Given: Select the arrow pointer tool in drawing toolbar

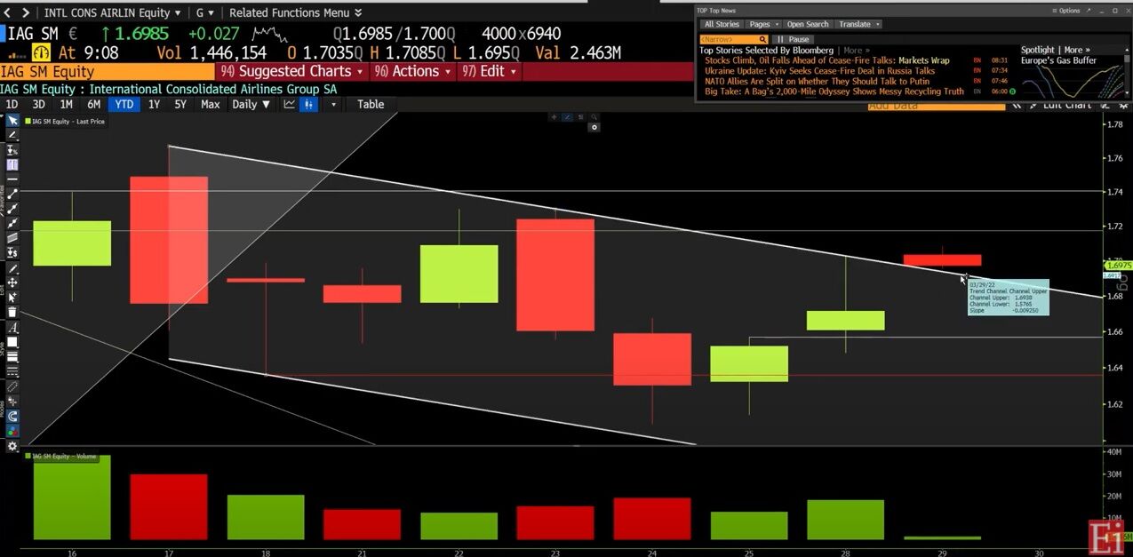Looking at the screenshot, I should pyautogui.click(x=12, y=120).
